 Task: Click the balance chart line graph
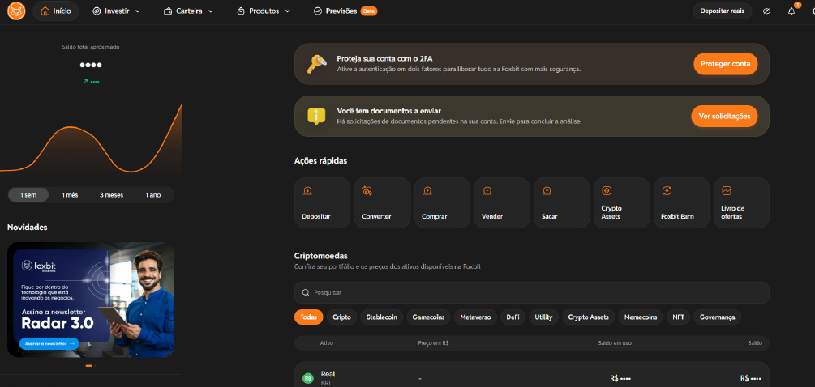click(x=91, y=138)
